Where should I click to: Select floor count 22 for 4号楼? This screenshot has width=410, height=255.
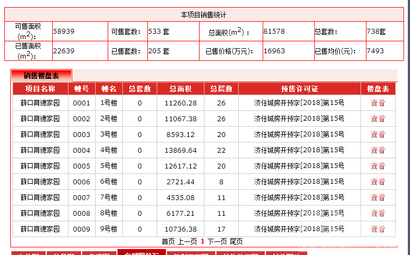pos(221,151)
